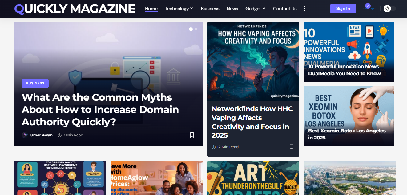Image resolution: width=407 pixels, height=195 pixels.
Task: Bookmark the HHC Vaping article
Action: (292, 147)
